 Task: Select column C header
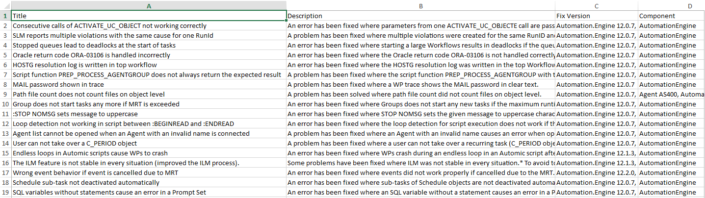coord(596,5)
